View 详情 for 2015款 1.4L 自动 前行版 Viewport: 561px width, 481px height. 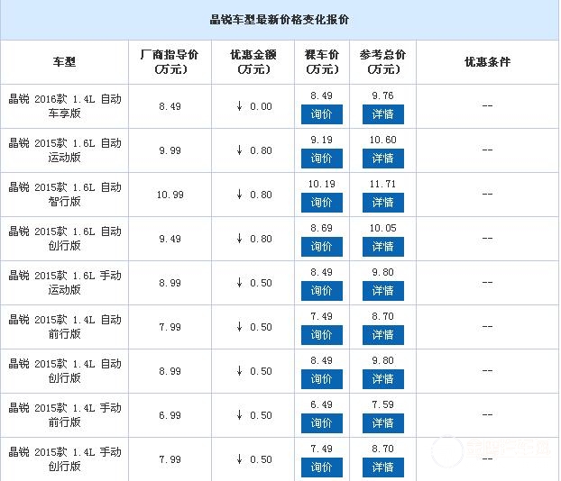coord(382,335)
